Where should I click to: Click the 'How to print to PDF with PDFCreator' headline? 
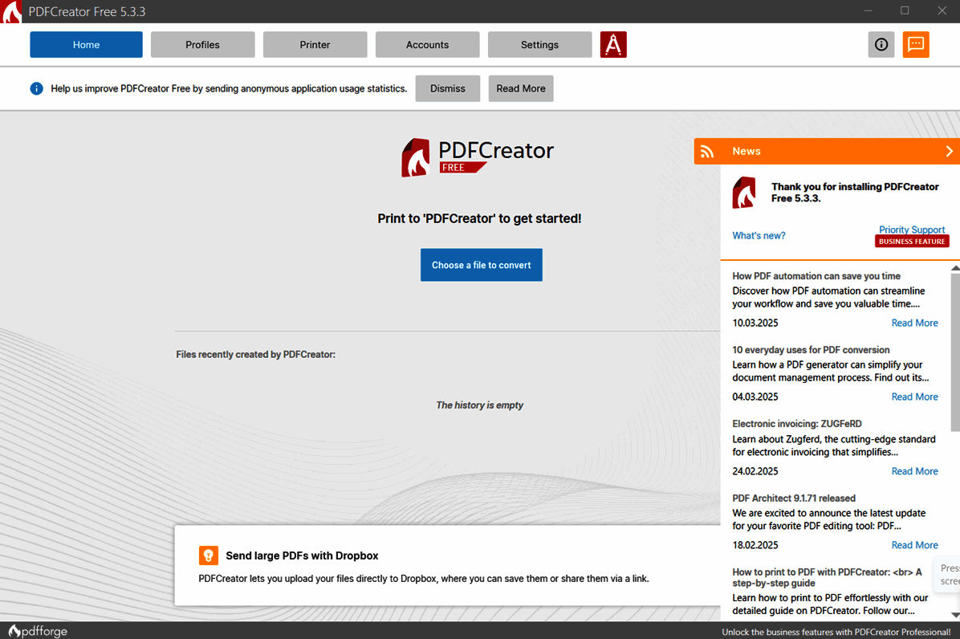pos(827,577)
